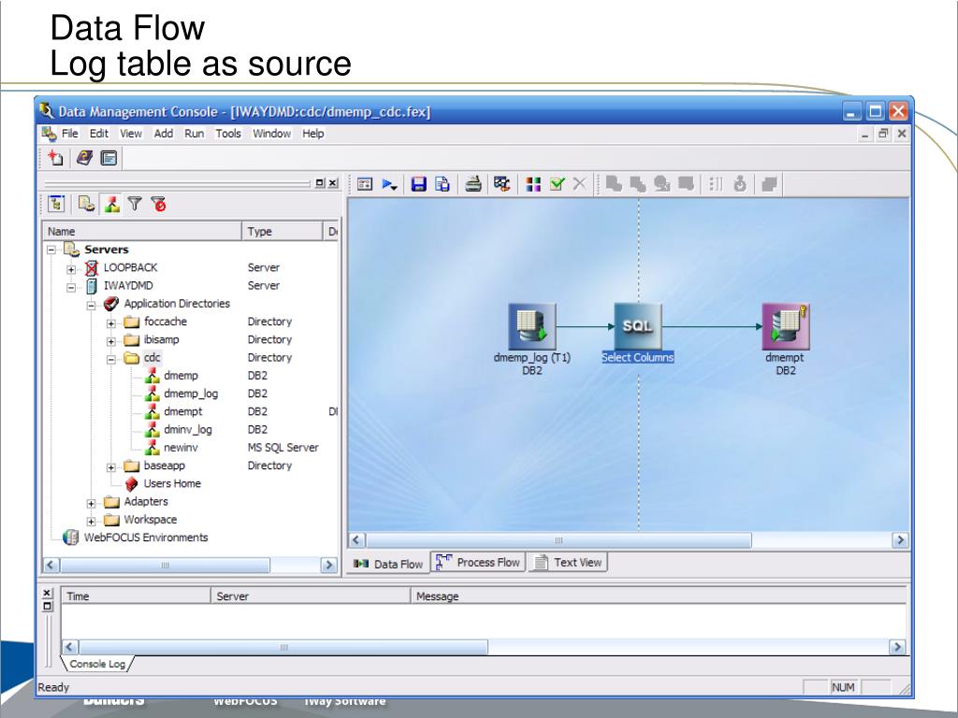Close the navigator pane with small X
Screen dimensions: 958x718
(x=332, y=182)
